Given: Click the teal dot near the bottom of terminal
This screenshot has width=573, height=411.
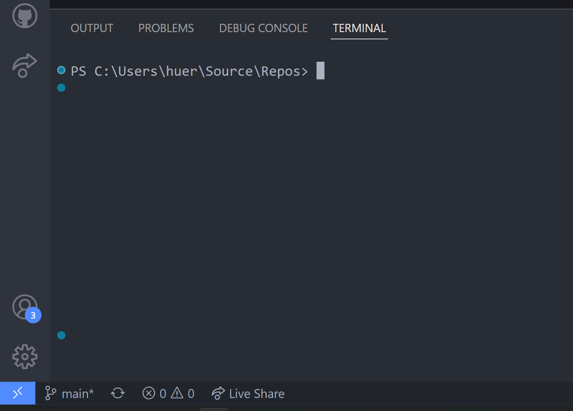Looking at the screenshot, I should [61, 335].
